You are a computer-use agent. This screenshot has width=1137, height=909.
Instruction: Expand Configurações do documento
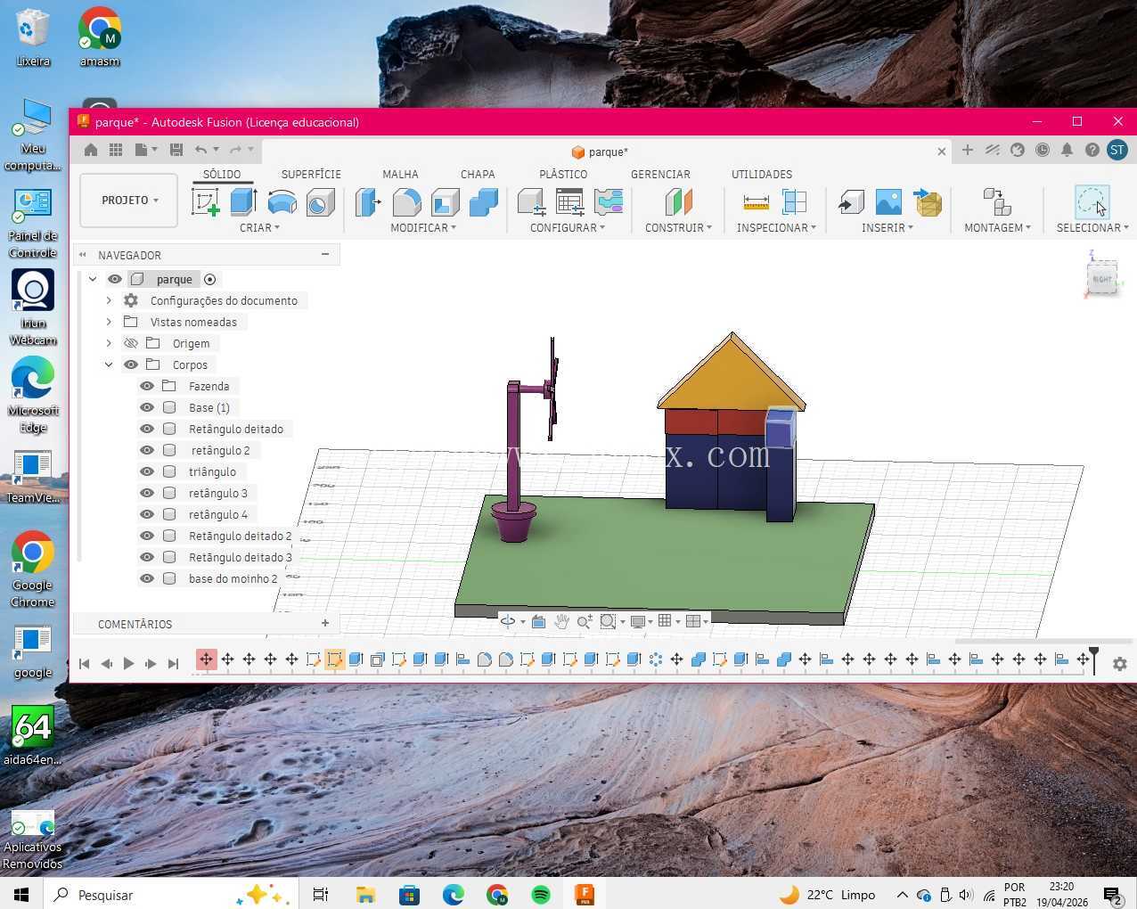click(109, 300)
